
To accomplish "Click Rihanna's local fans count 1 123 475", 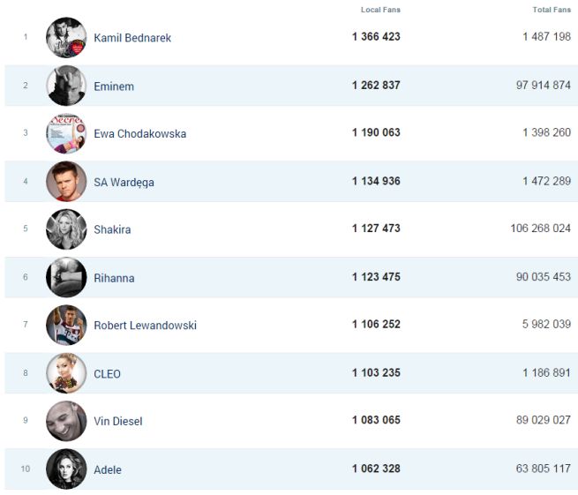I will coord(376,277).
